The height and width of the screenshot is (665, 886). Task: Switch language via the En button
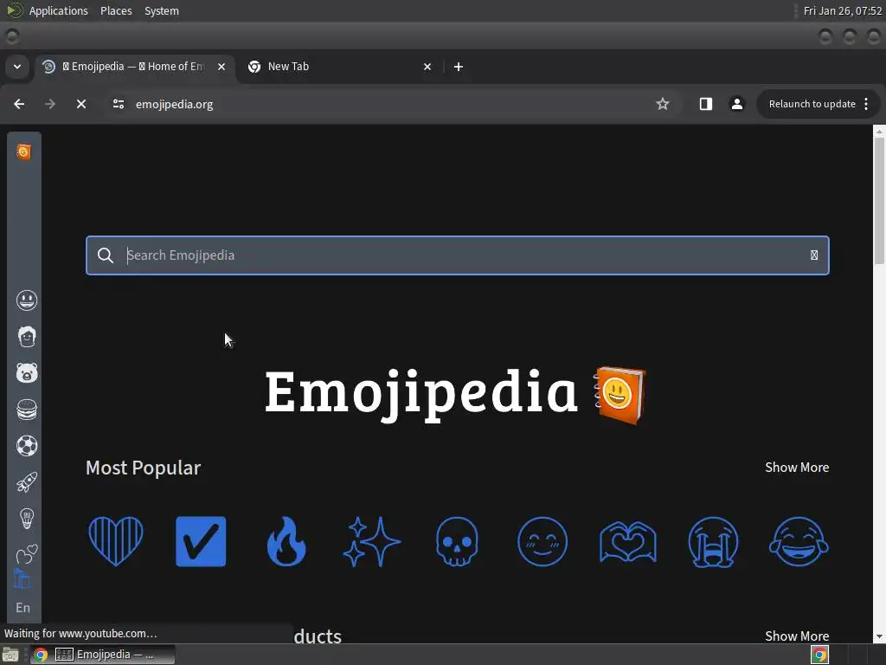23,608
